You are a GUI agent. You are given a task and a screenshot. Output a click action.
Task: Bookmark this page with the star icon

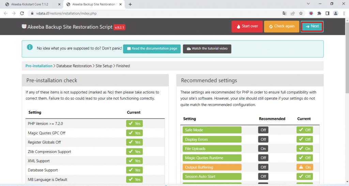[x=301, y=14]
